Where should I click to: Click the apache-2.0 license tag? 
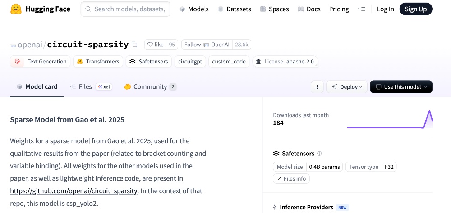tap(285, 62)
